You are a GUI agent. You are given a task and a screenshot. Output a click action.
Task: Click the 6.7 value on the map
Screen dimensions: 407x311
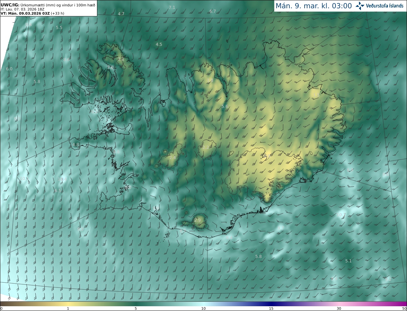click(x=213, y=11)
